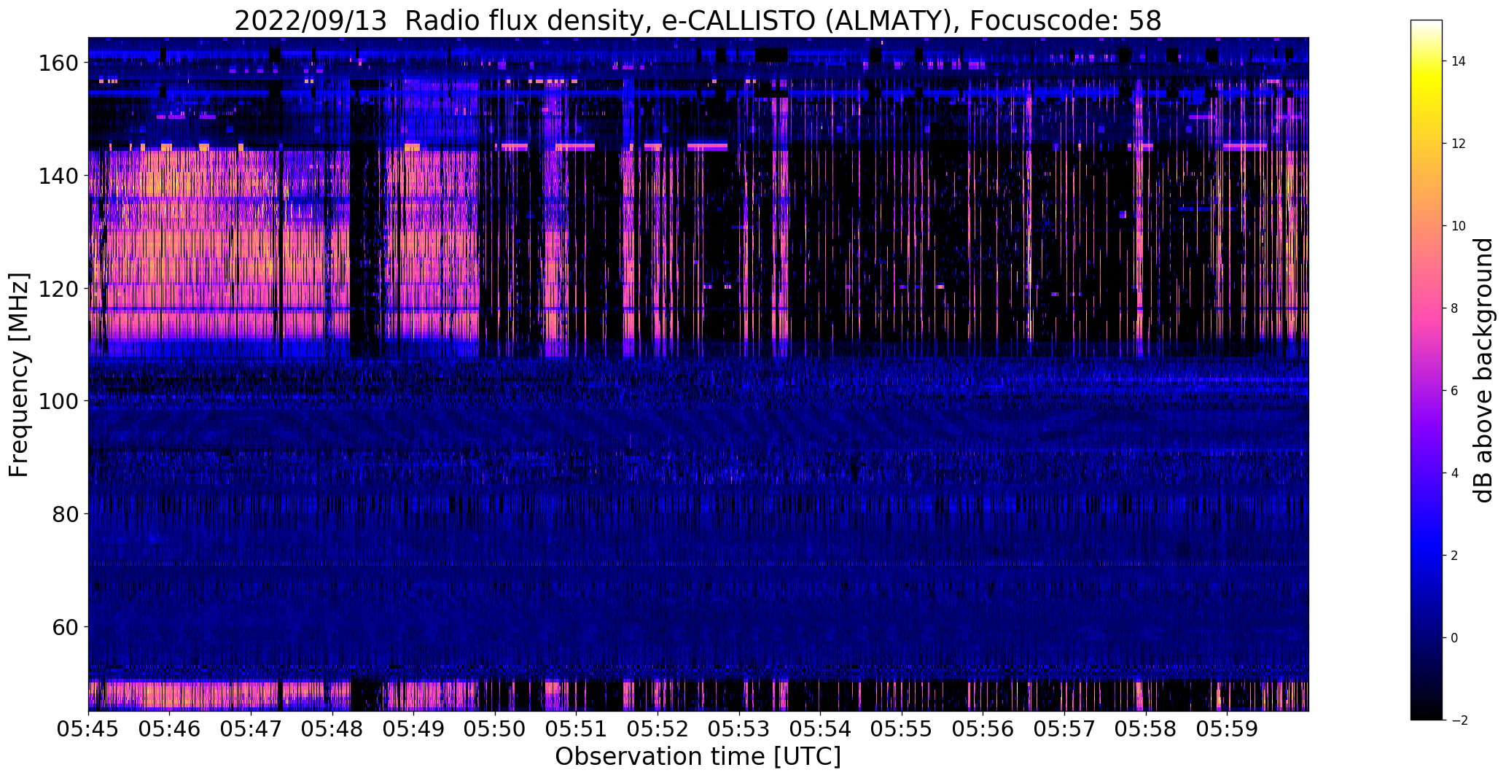Click the 05:51 time tick label

tap(576, 729)
